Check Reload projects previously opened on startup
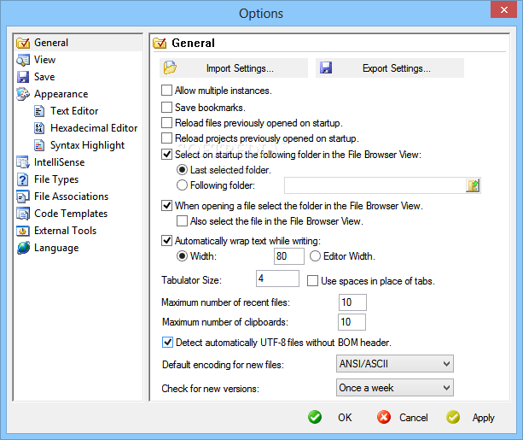Image resolution: width=523 pixels, height=440 pixels. (x=166, y=138)
